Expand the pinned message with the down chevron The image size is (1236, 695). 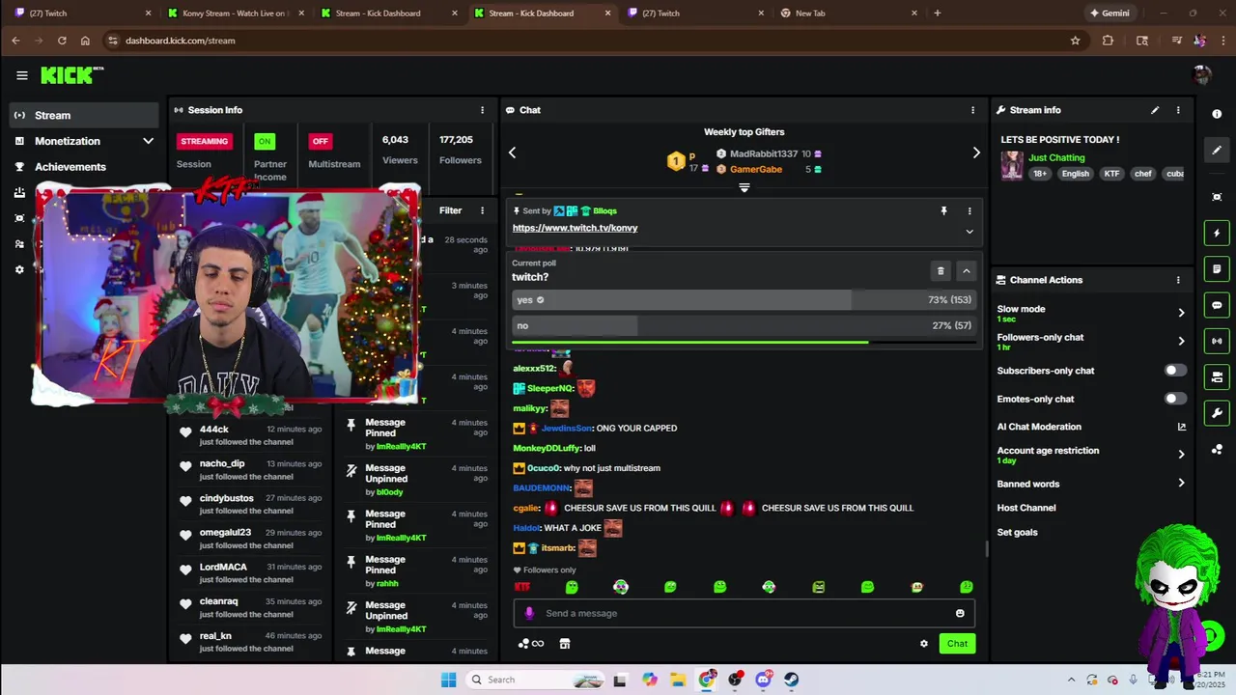[x=969, y=232]
